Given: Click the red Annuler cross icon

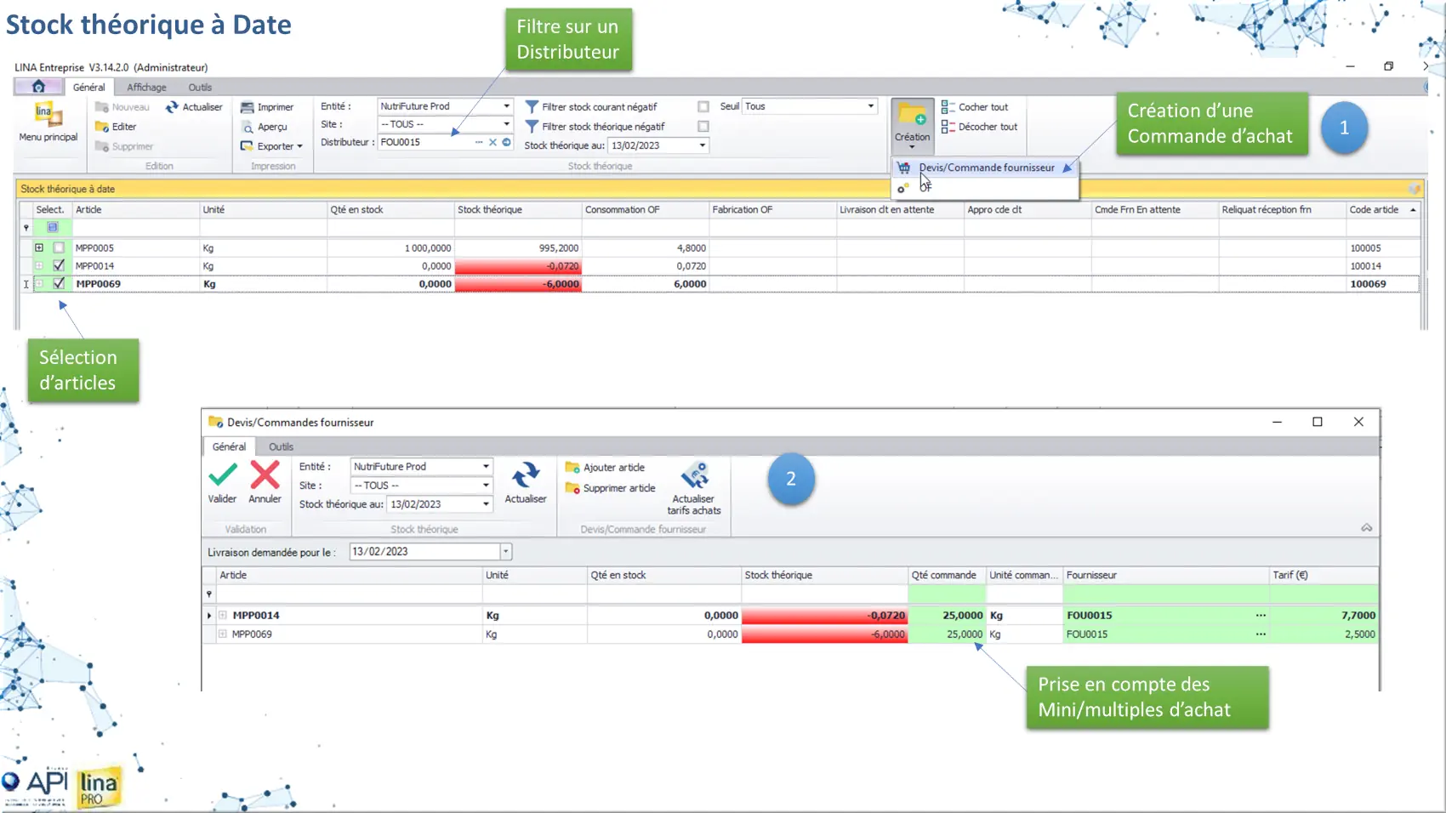Looking at the screenshot, I should click(x=265, y=475).
